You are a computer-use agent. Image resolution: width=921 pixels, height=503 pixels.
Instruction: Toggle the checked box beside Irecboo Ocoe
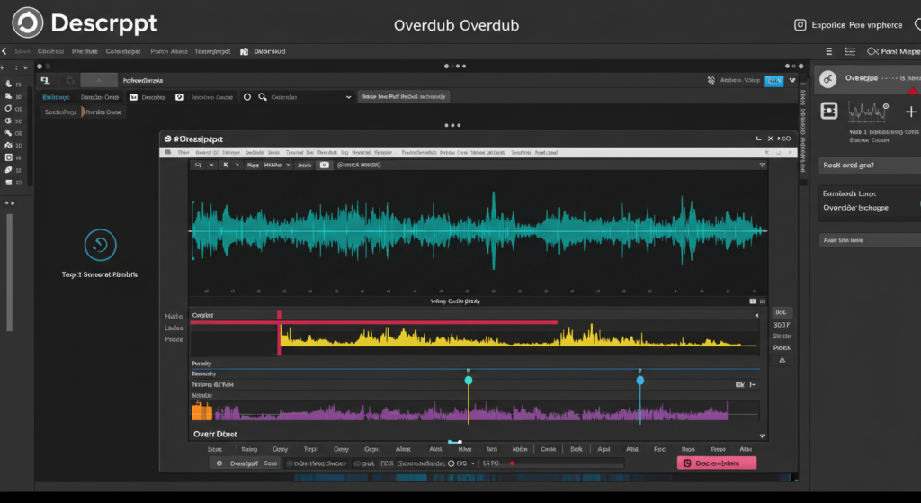180,97
